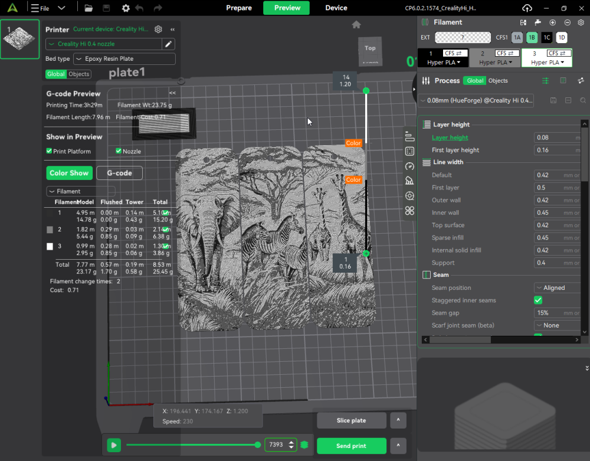
Task: Open the project folder icon in toolbar
Action: click(88, 8)
